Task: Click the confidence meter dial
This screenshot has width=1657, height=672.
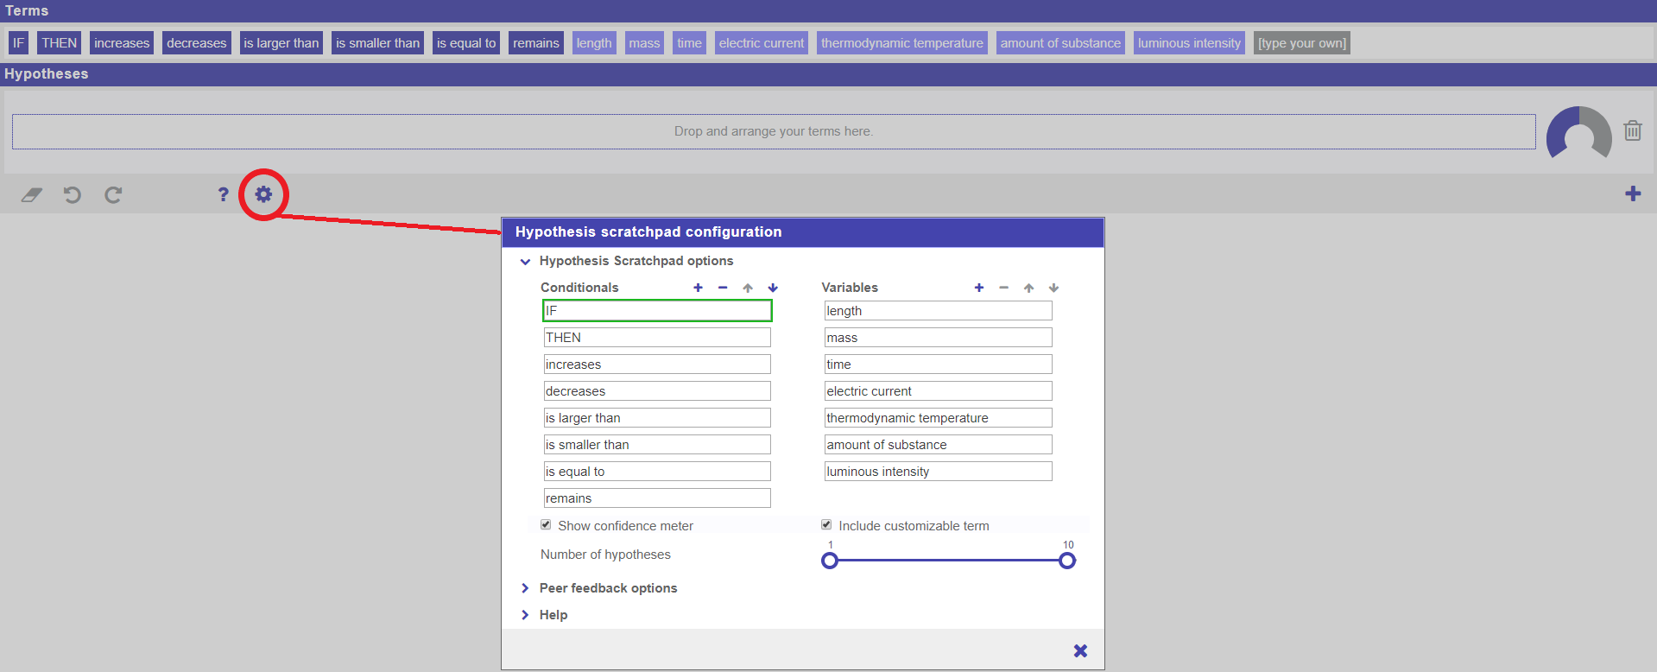Action: tap(1578, 133)
